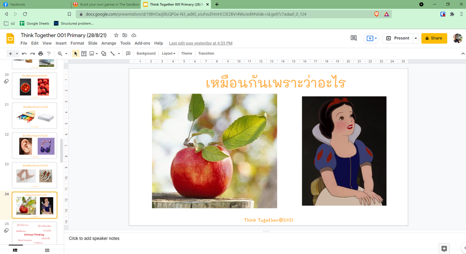Click the Transition button
Screen dimensions: 466x254
coord(206,54)
